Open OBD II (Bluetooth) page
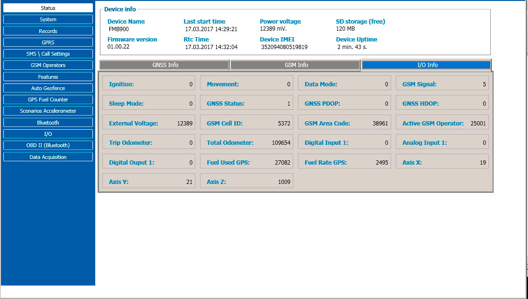The width and height of the screenshot is (528, 299). coord(48,145)
